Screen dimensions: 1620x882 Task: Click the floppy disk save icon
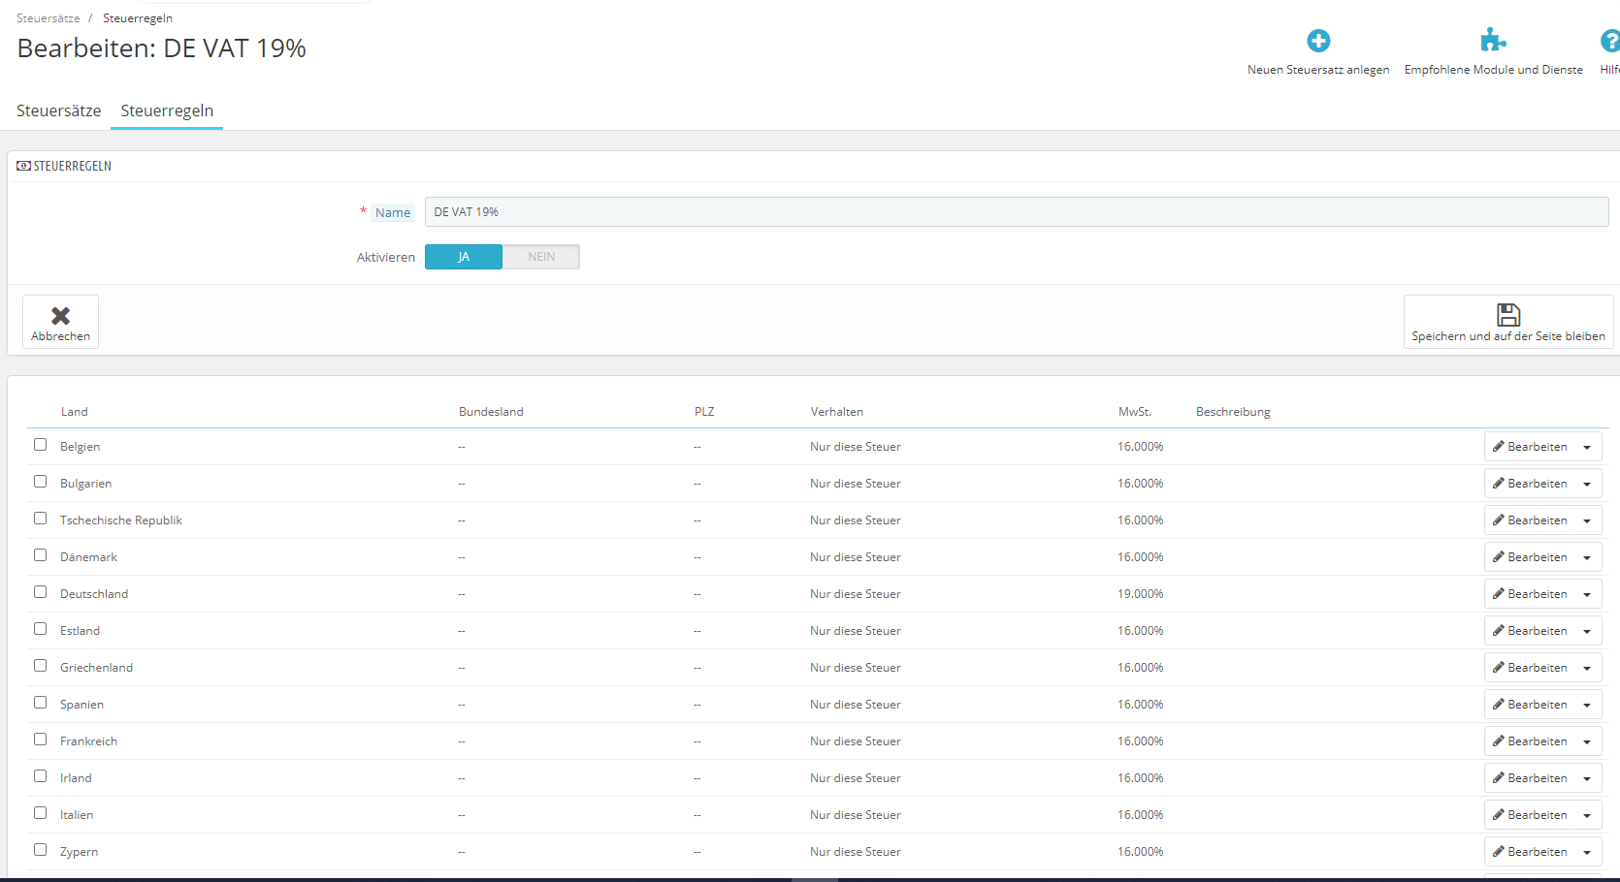coord(1508,314)
